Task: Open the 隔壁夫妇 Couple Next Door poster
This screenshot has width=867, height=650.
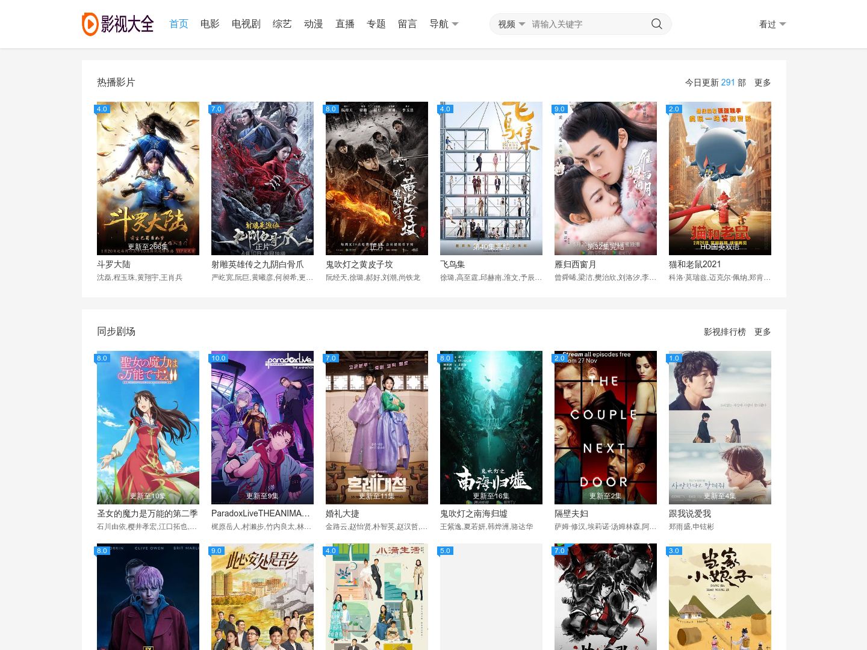Action: coord(606,427)
